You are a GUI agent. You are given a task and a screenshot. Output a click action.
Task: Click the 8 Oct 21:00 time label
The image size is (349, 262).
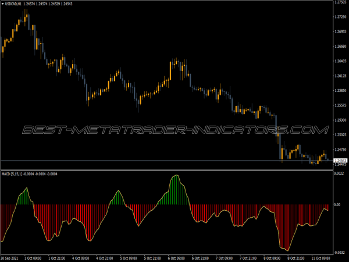pyautogui.click(x=296, y=258)
